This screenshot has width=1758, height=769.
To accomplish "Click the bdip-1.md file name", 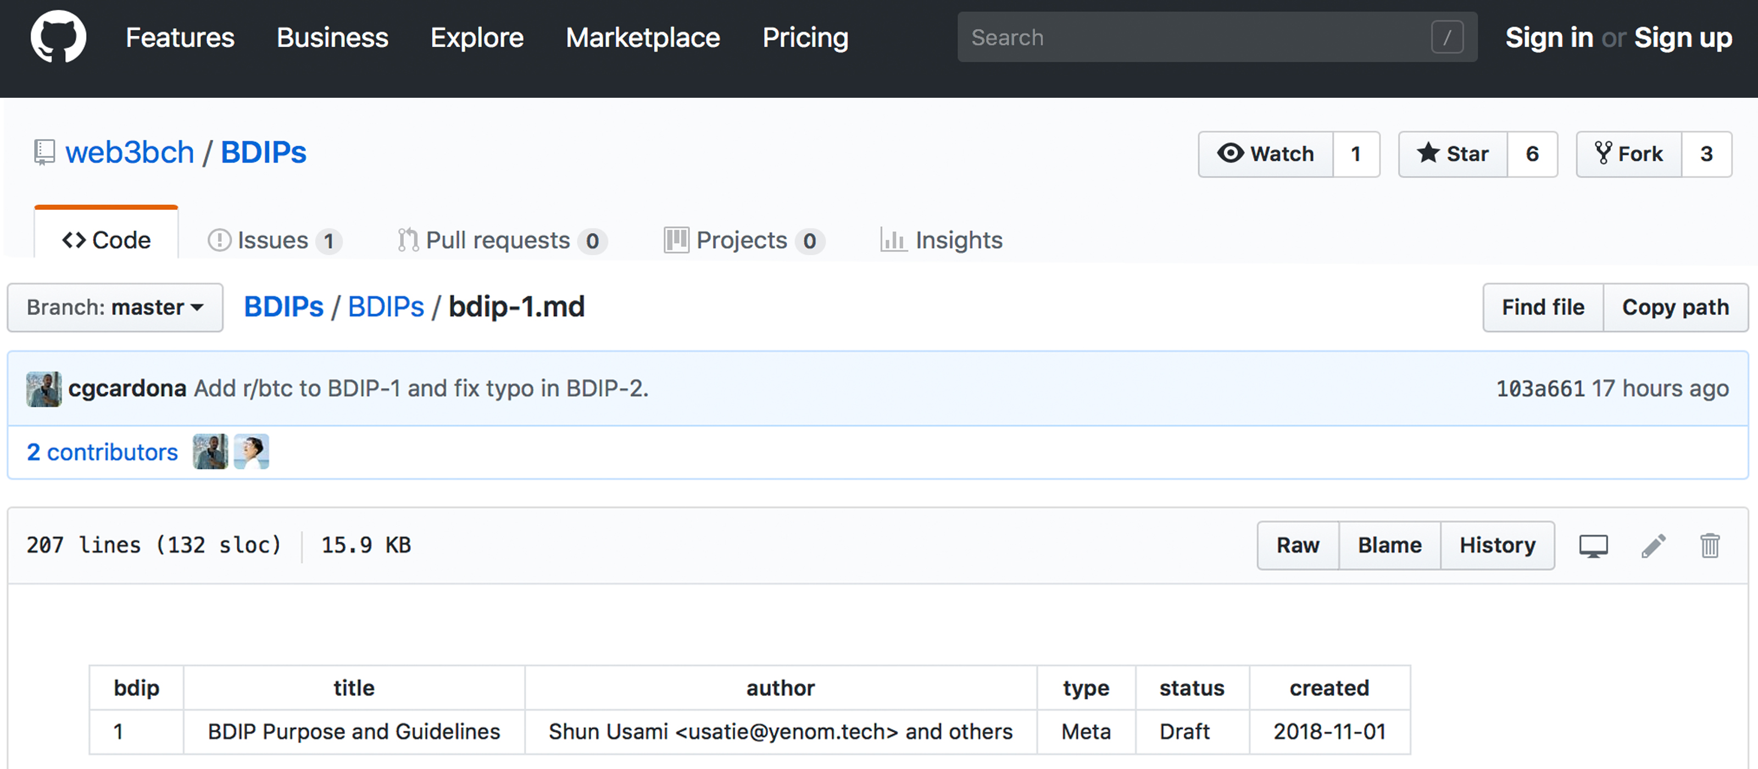I will tap(516, 307).
